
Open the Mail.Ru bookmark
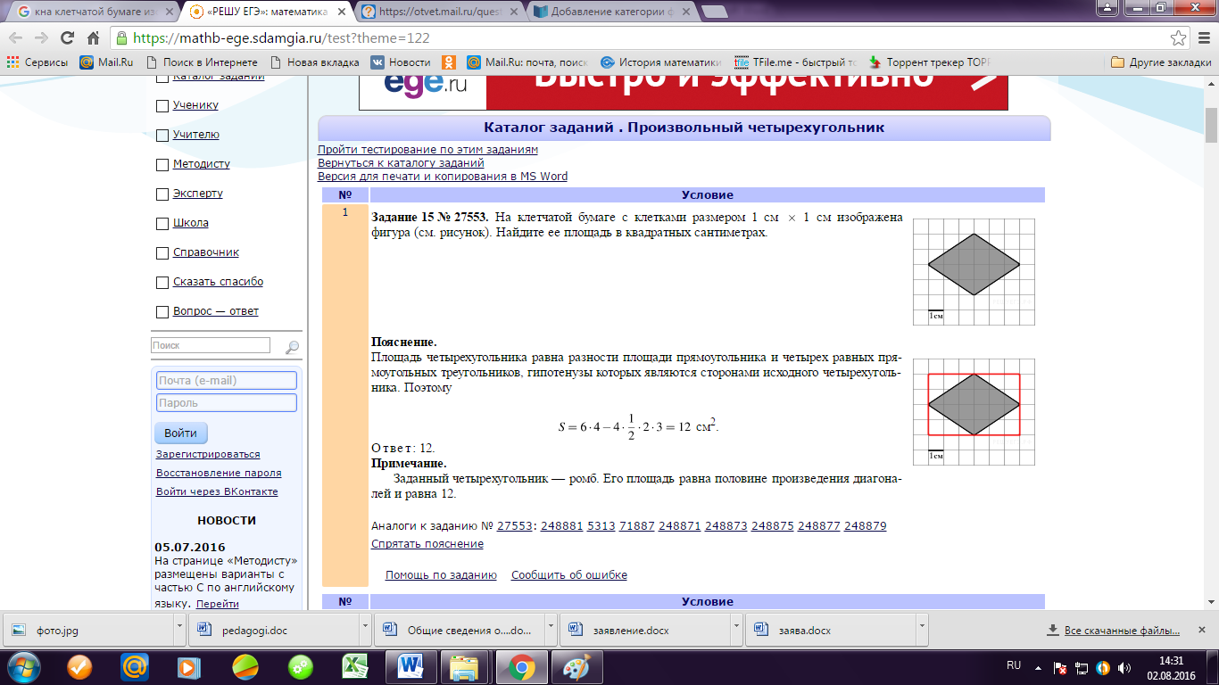coord(105,62)
